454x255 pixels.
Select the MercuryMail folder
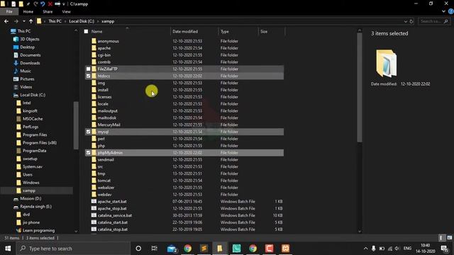109,125
